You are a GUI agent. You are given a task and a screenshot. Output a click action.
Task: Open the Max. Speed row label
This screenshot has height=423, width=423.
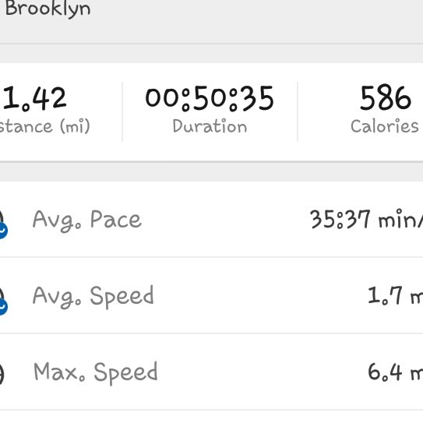click(x=96, y=373)
